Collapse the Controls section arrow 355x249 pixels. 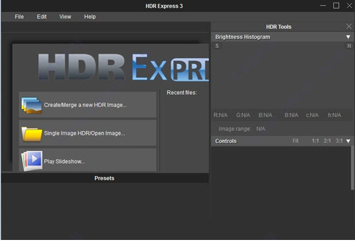coord(348,141)
